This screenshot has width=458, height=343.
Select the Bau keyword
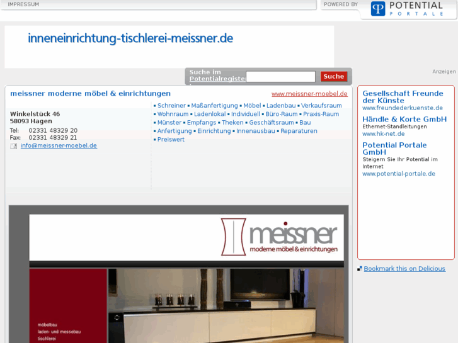point(305,122)
